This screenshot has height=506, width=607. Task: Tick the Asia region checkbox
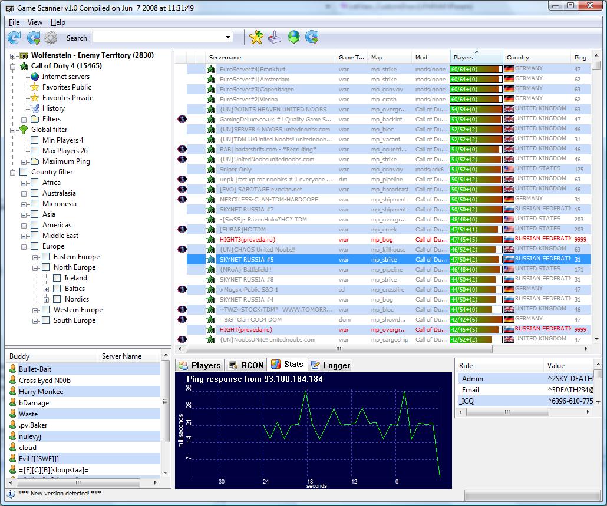[34, 214]
